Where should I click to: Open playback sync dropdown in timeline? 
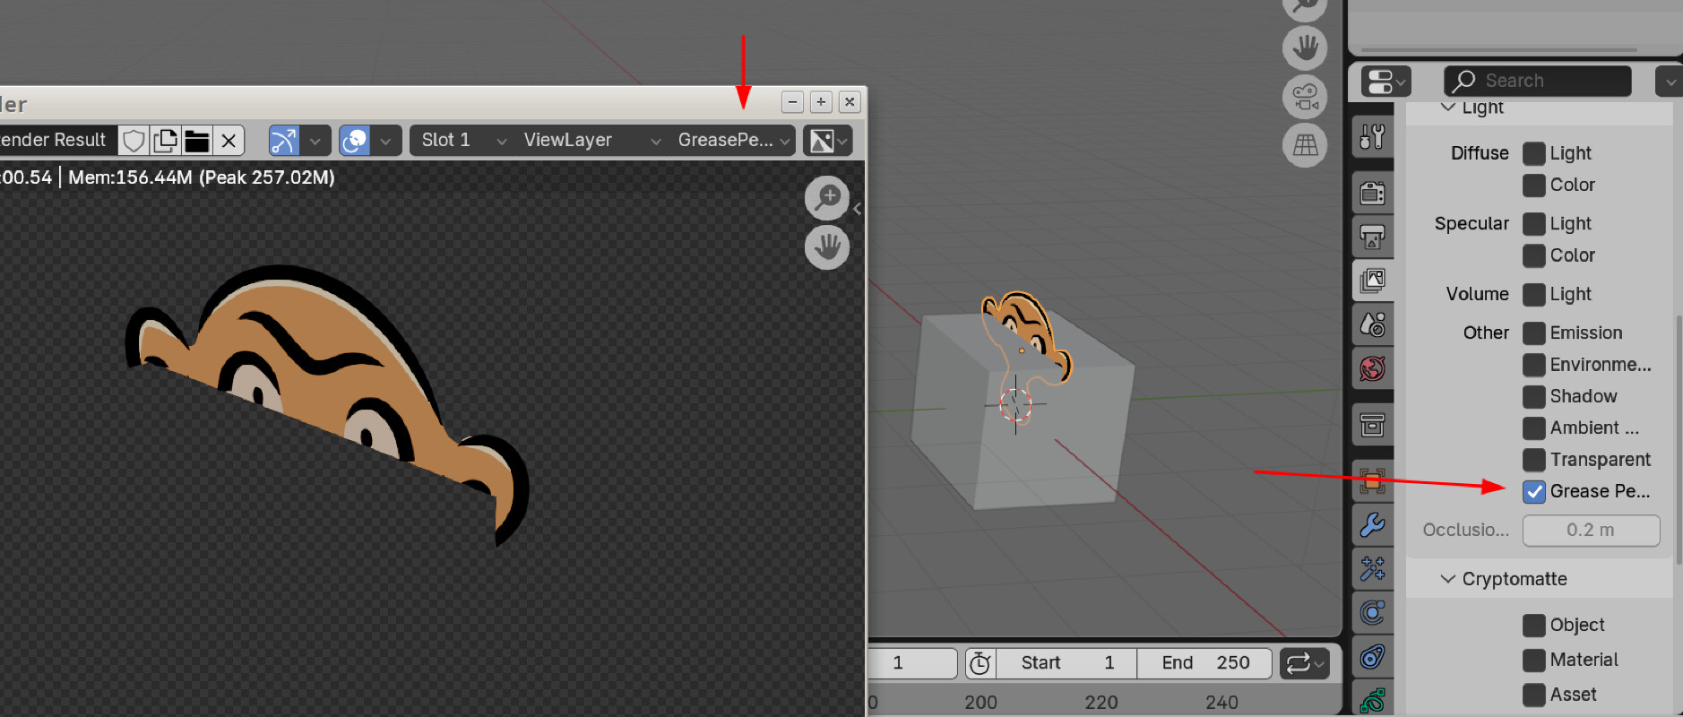coord(1305,663)
